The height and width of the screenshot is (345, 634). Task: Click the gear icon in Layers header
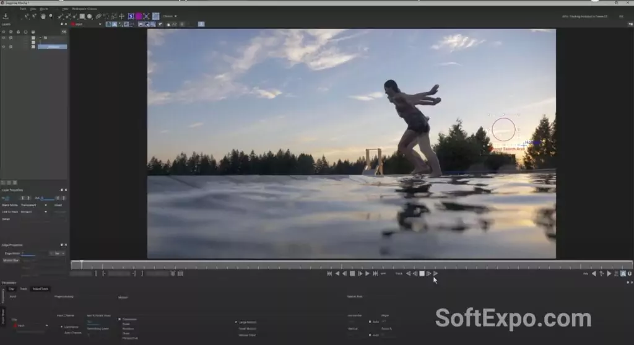(11, 32)
